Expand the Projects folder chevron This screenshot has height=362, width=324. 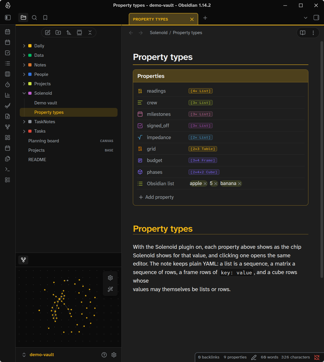(24, 84)
